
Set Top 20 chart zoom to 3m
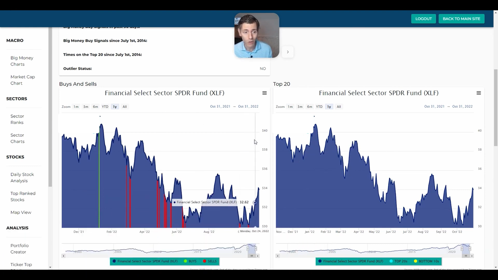[300, 107]
